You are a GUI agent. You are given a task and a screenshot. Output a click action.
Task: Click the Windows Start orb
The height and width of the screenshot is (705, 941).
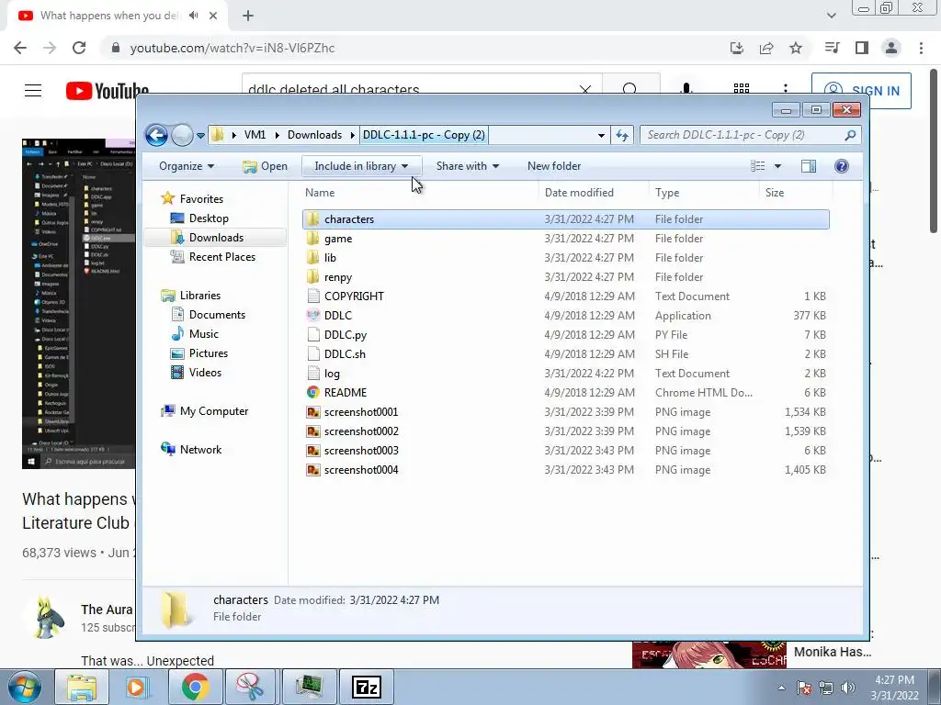pyautogui.click(x=24, y=687)
